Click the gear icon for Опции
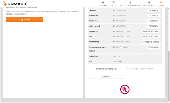Viewport: 170px width, 103px height. pos(161,2)
